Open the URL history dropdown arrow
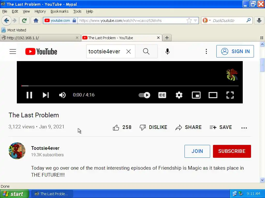Viewport: 265px width, 198px height. tap(195, 21)
